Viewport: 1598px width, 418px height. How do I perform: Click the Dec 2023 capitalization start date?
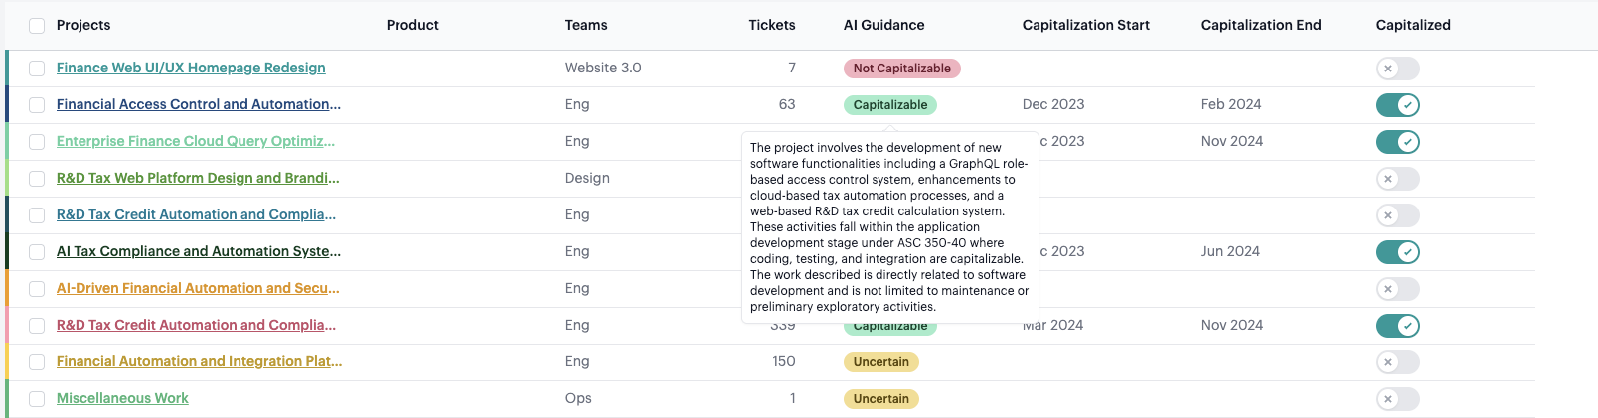click(1053, 104)
